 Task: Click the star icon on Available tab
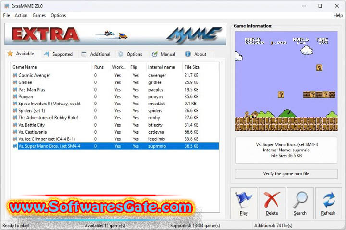coord(10,54)
